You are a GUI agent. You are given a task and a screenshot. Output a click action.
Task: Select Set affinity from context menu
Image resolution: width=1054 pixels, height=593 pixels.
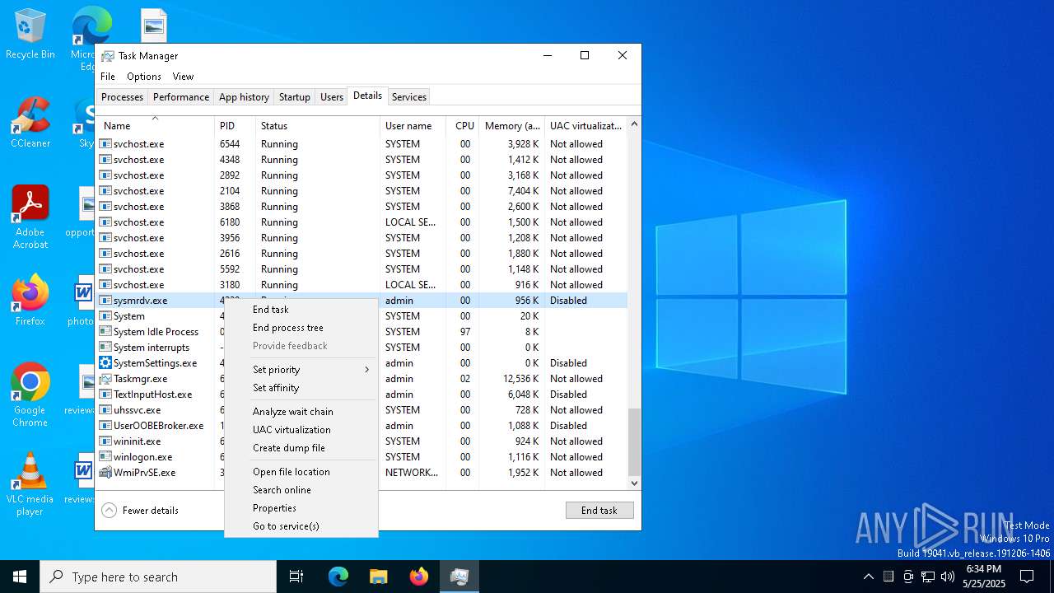point(301,388)
